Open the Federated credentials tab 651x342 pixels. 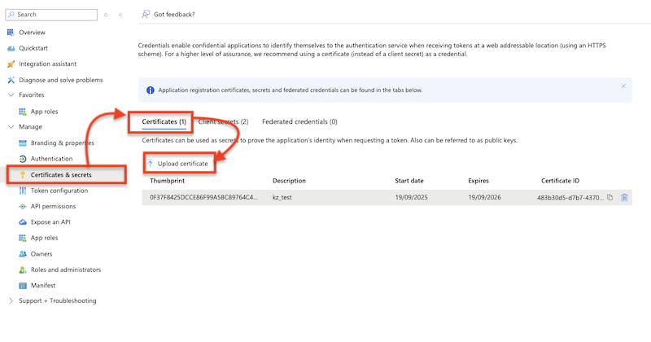pyautogui.click(x=299, y=122)
